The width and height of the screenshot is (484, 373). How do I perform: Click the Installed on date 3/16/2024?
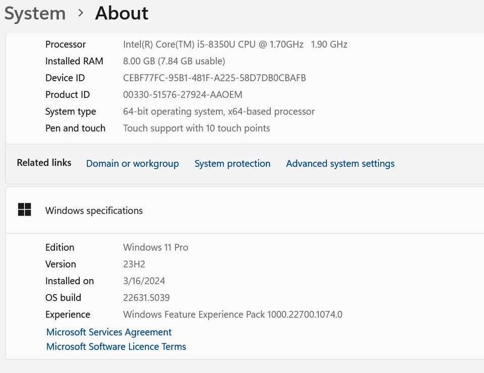144,281
